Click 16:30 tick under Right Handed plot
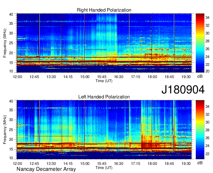213x173 pixels. pos(119,77)
